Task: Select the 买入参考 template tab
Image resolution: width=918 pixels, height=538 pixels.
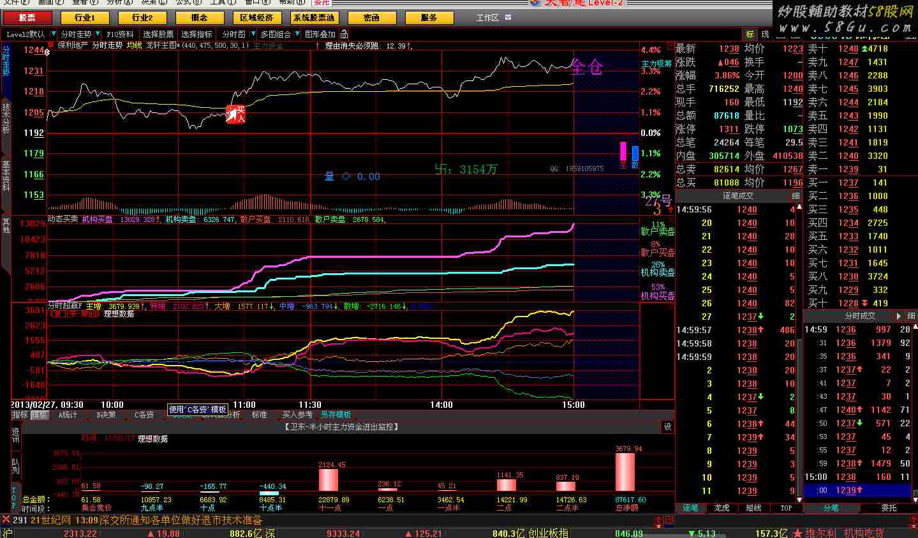Action: [x=297, y=415]
